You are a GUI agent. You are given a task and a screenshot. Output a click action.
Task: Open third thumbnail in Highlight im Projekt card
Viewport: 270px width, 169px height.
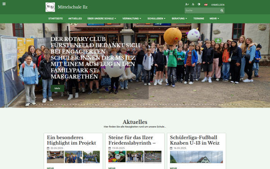tap(91, 157)
